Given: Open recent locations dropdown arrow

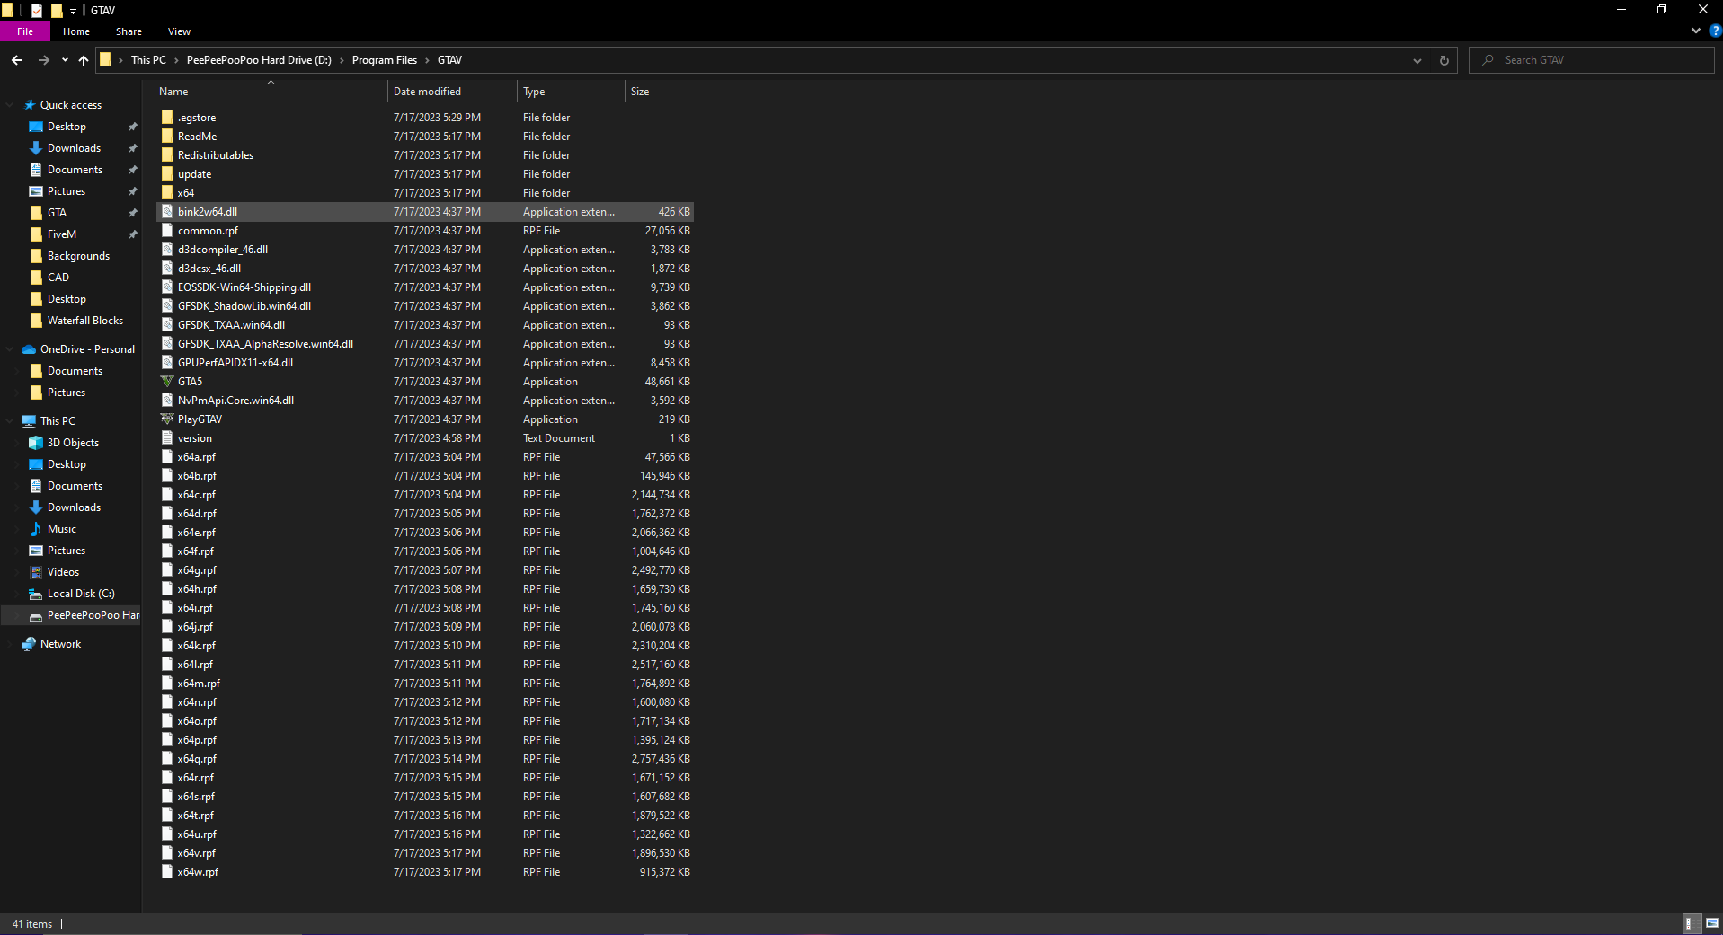Looking at the screenshot, I should tap(65, 60).
